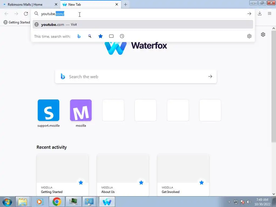Open the network tray icon
This screenshot has width=276, height=207.
click(x=236, y=202)
